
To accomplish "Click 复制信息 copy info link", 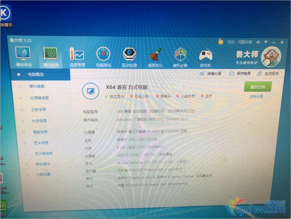I will coord(256,96).
